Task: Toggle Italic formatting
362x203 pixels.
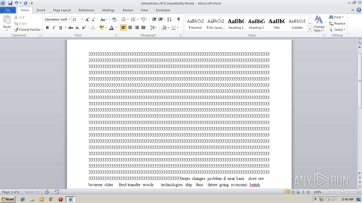Action: (x=54, y=28)
